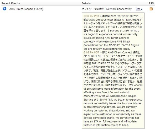Click the Details column header

86,3
